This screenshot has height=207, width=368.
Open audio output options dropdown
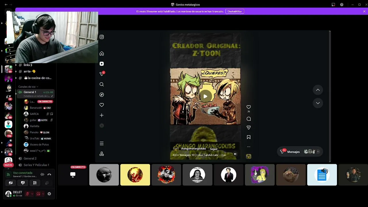coord(43,194)
